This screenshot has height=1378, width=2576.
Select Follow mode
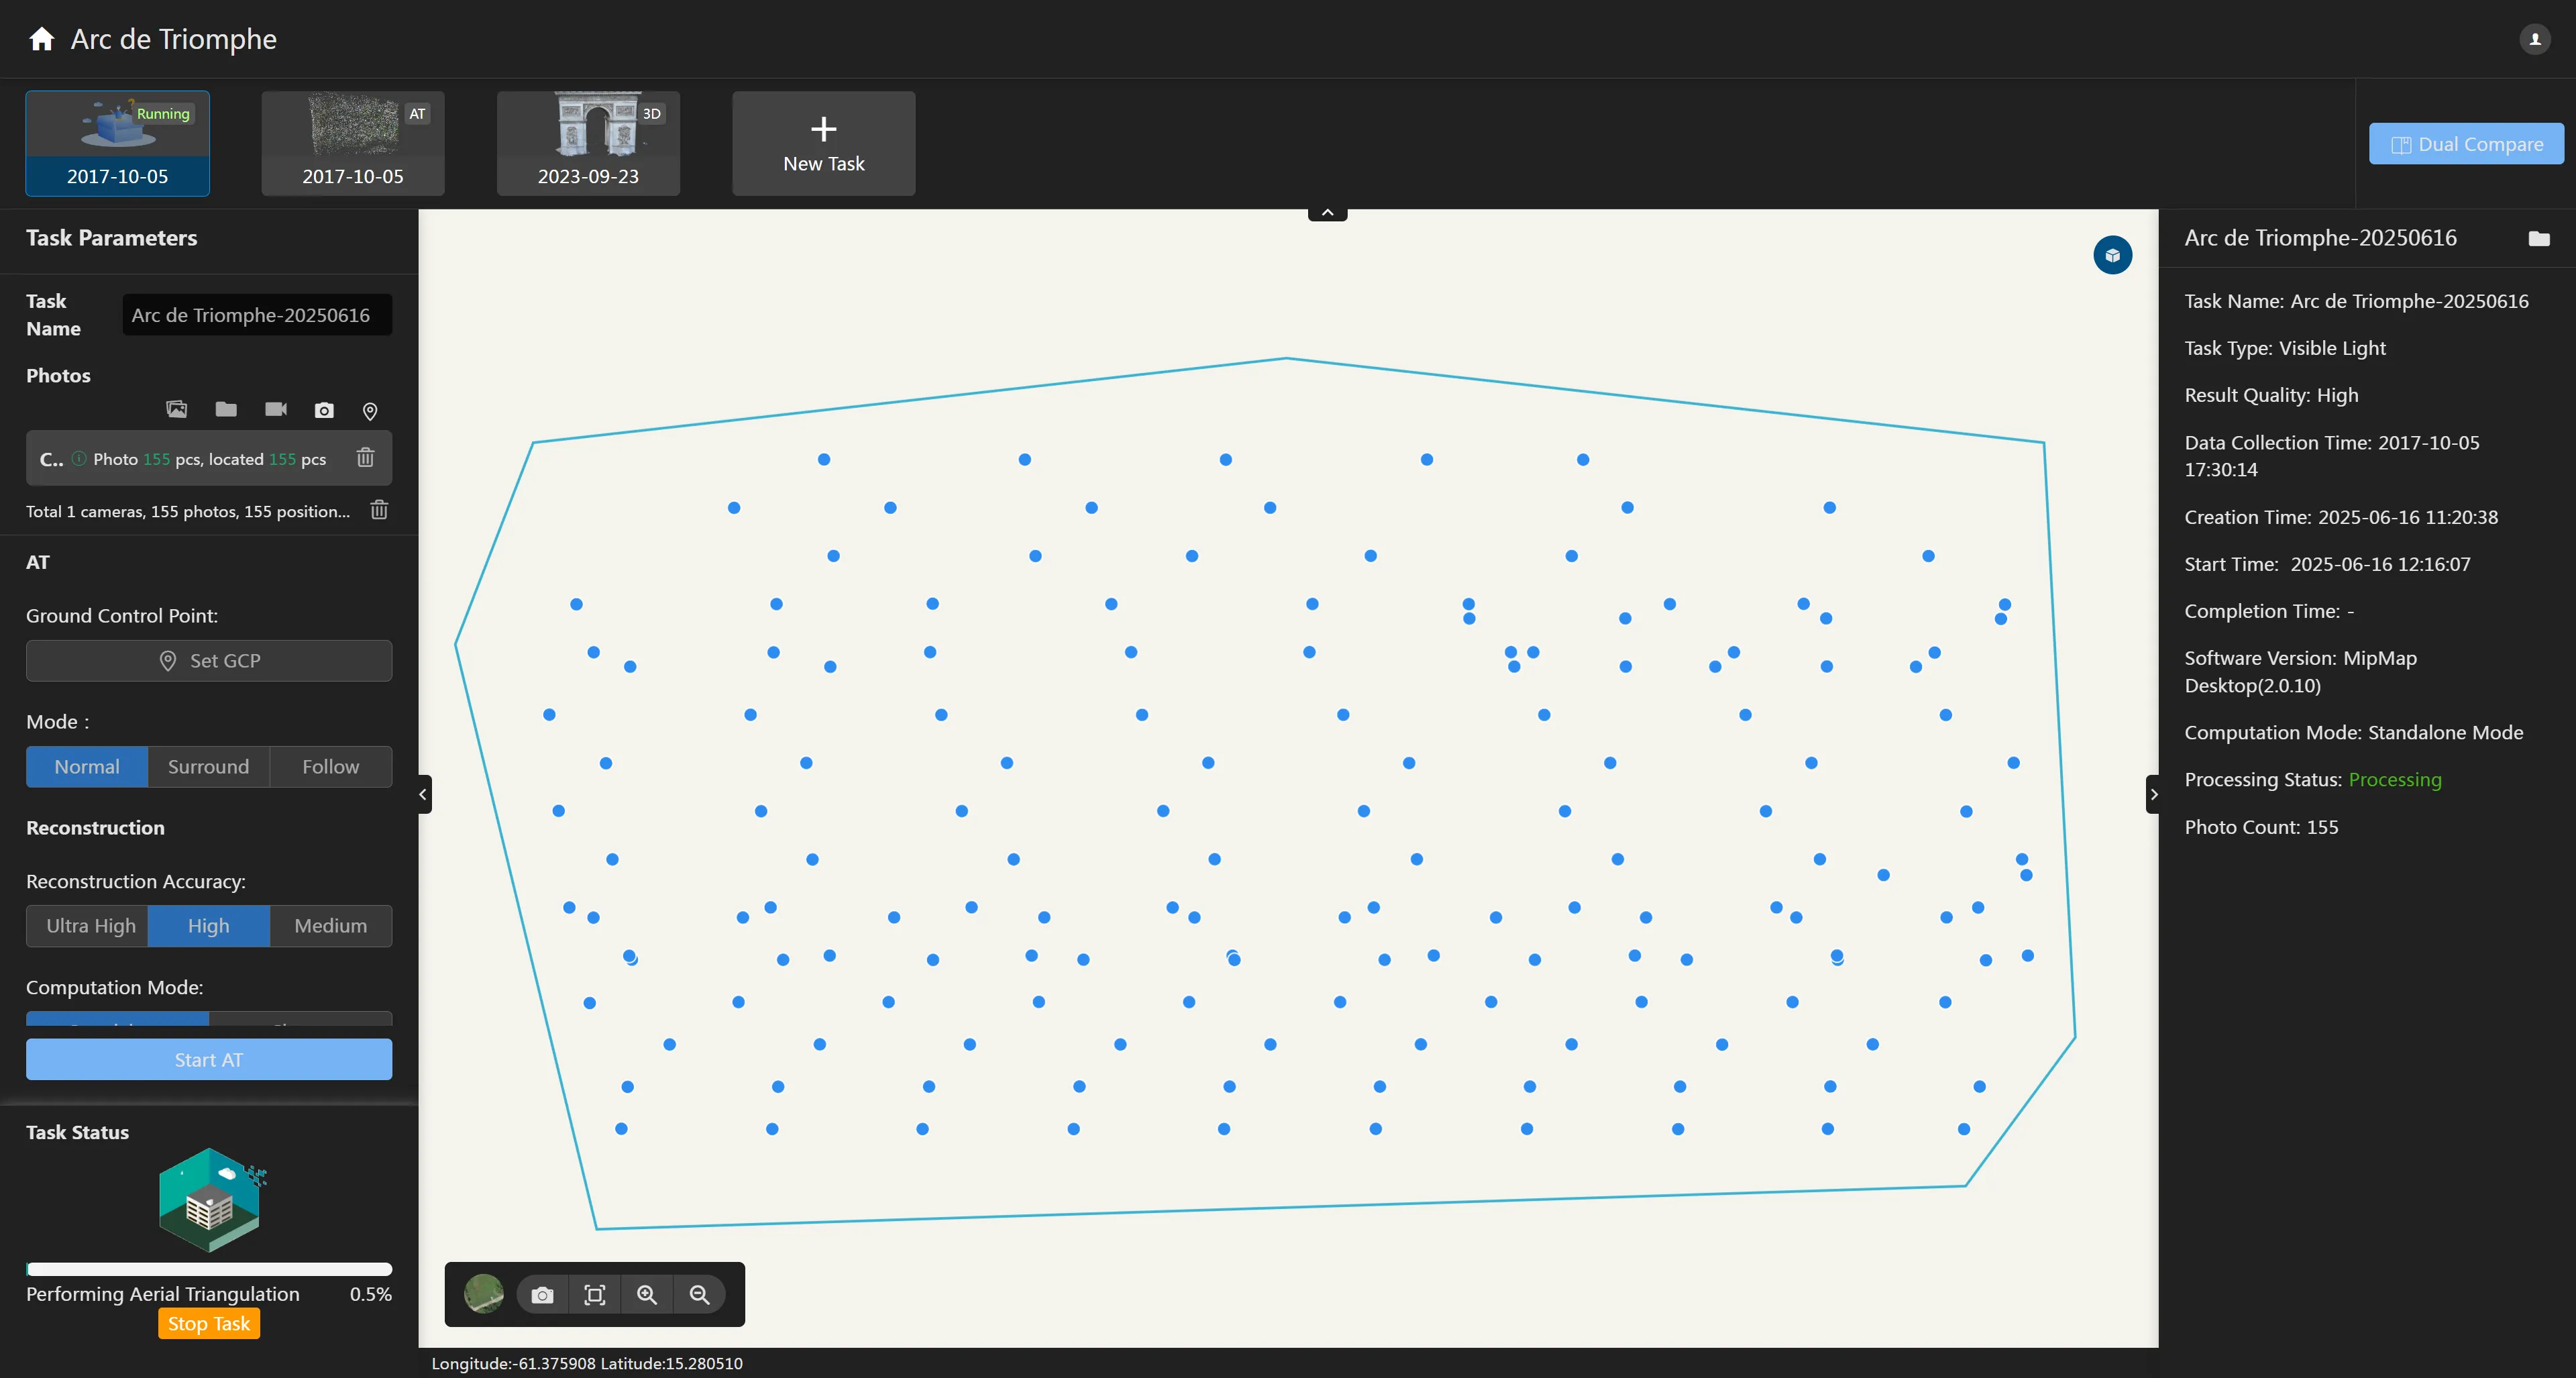tap(330, 766)
